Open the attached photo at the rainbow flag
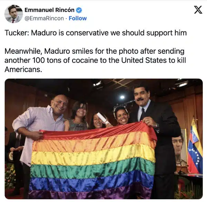Viewport: 207px width, 202px height. pyautogui.click(x=92, y=161)
